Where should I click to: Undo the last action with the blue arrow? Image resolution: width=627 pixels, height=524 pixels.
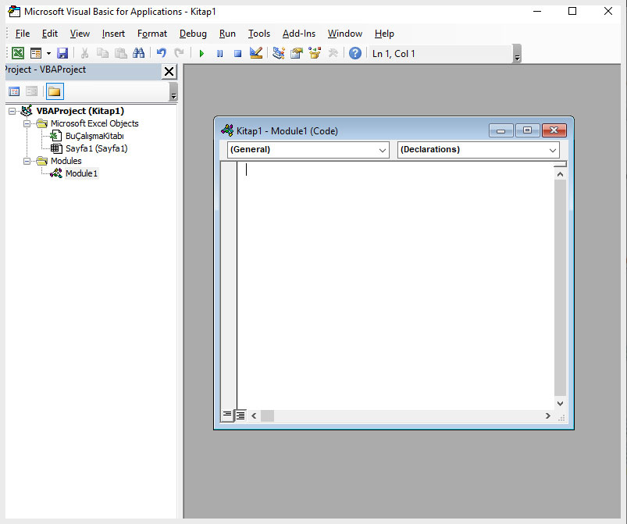click(162, 53)
